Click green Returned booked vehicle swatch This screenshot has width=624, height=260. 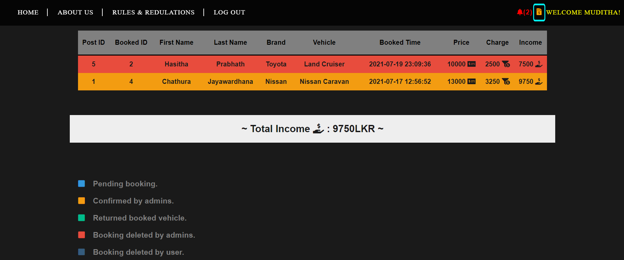point(82,218)
